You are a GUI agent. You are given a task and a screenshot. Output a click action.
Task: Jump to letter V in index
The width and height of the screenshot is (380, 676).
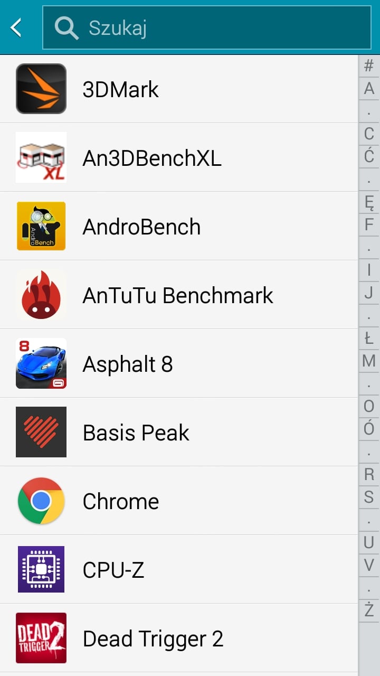click(369, 565)
